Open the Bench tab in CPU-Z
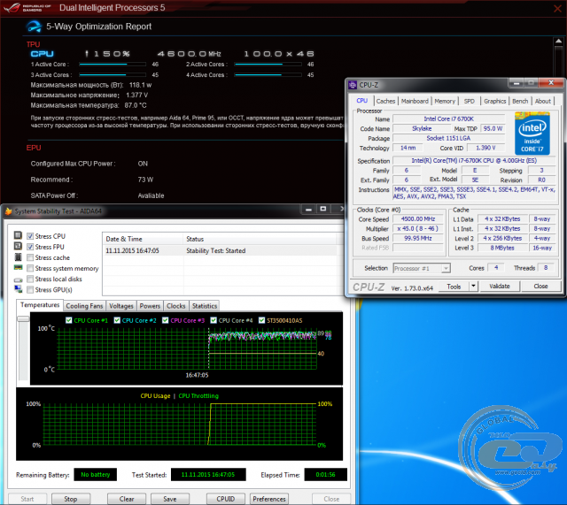 (x=520, y=101)
